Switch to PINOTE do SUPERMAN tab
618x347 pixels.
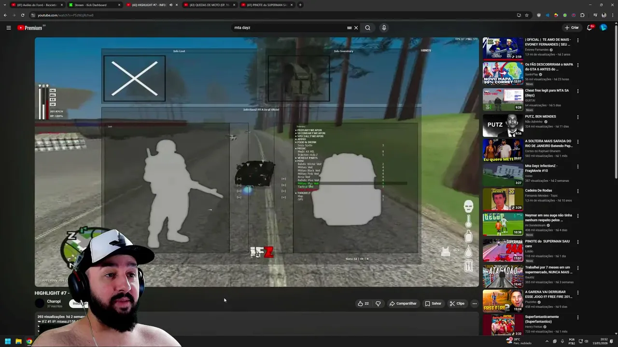(267, 5)
